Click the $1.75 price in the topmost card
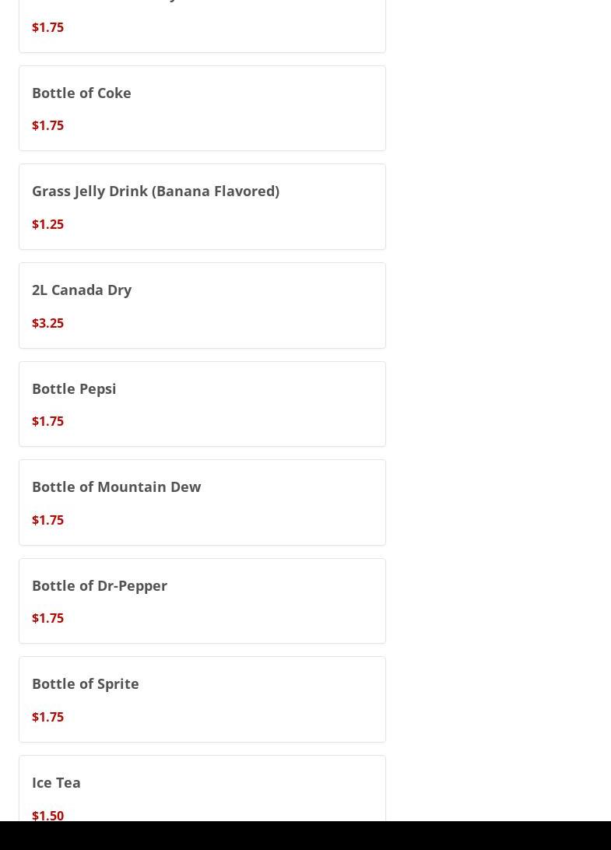This screenshot has height=850, width=611. [x=47, y=27]
